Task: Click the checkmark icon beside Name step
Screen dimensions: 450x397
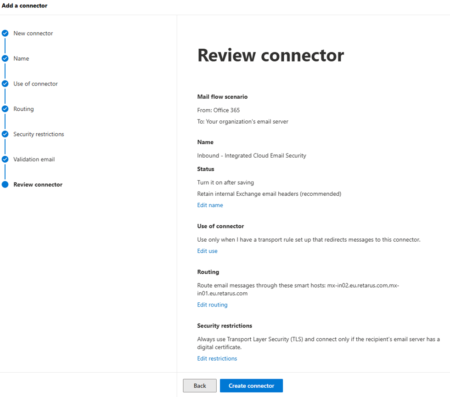Action: pos(5,58)
